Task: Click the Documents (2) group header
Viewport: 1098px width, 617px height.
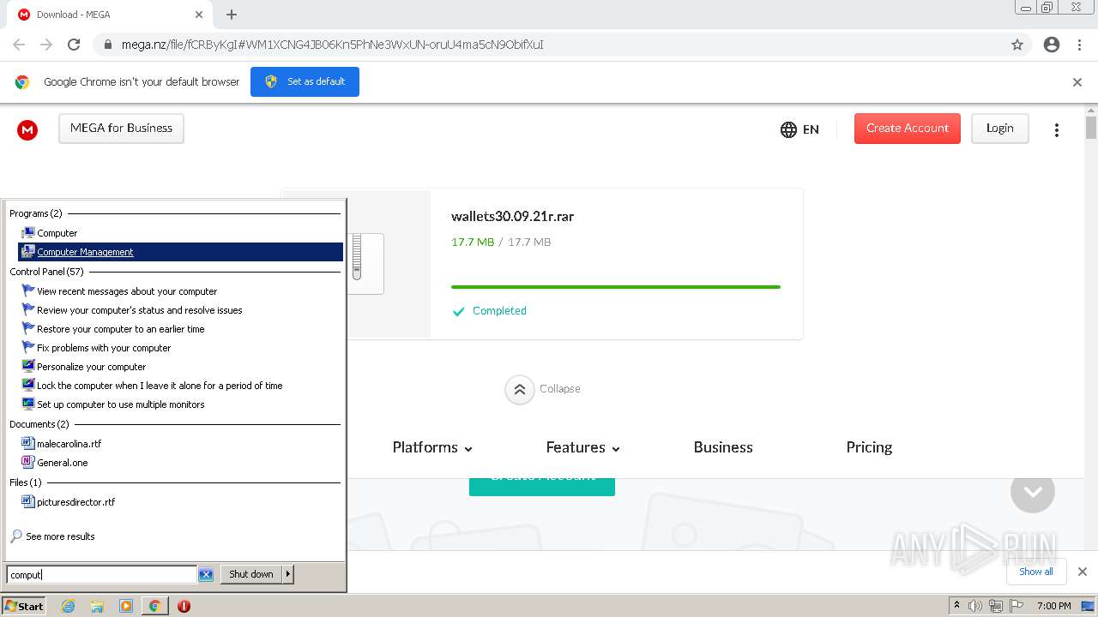Action: (x=39, y=424)
